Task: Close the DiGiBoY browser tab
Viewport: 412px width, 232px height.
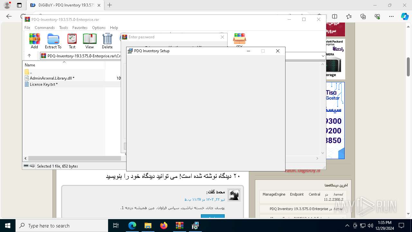Action: (99, 5)
